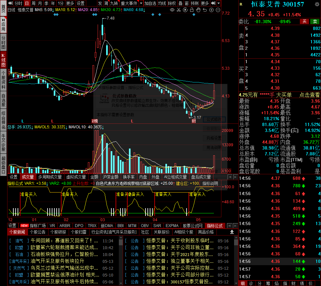This screenshot has width=321, height=286.
Task: Click the 九转 indicator button
Action: pos(114,3)
